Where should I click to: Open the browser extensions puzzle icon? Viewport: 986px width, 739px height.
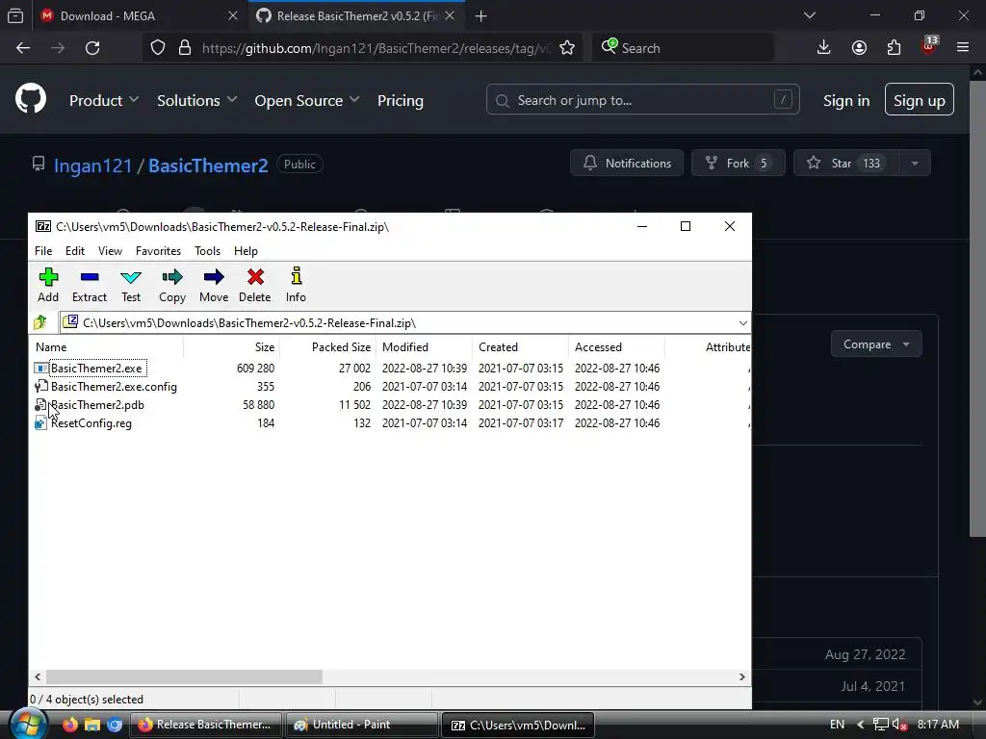pos(894,48)
